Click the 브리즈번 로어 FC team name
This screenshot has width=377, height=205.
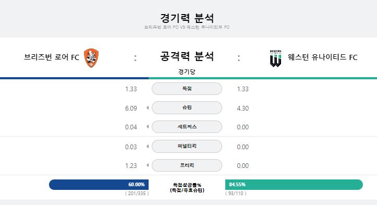(x=52, y=57)
